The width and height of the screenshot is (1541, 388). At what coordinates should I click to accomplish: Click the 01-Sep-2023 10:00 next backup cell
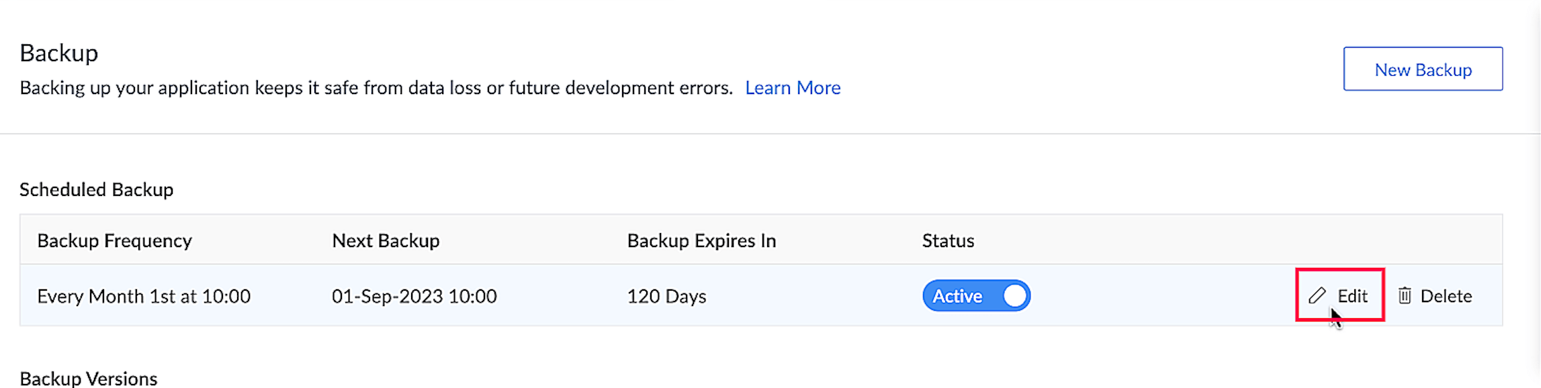coord(414,296)
